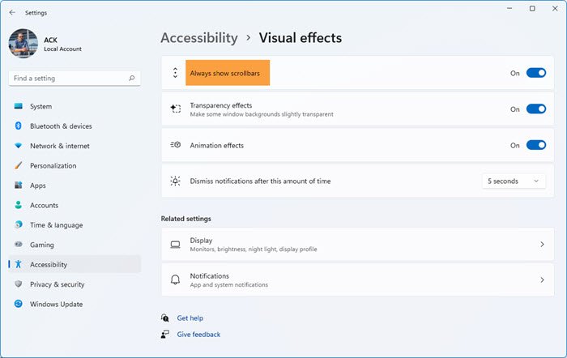Toggle Animation effects off
This screenshot has height=358, width=567.
[x=536, y=146]
